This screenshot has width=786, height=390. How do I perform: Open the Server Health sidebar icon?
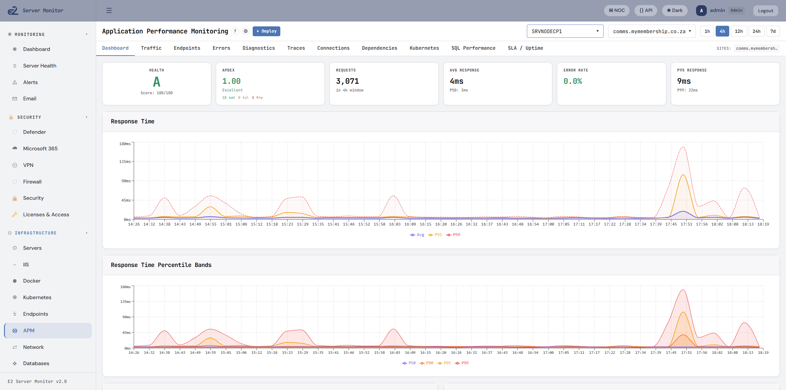(15, 65)
